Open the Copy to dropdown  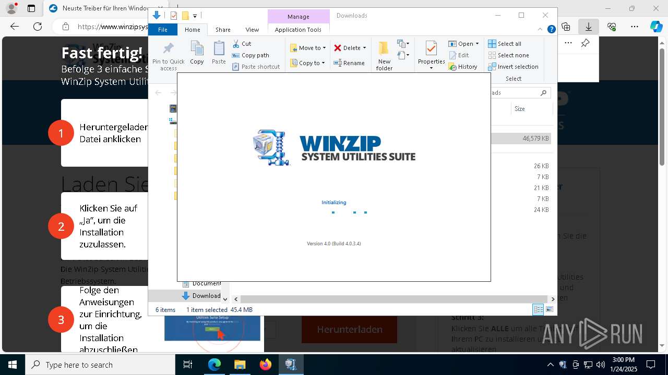pos(307,63)
